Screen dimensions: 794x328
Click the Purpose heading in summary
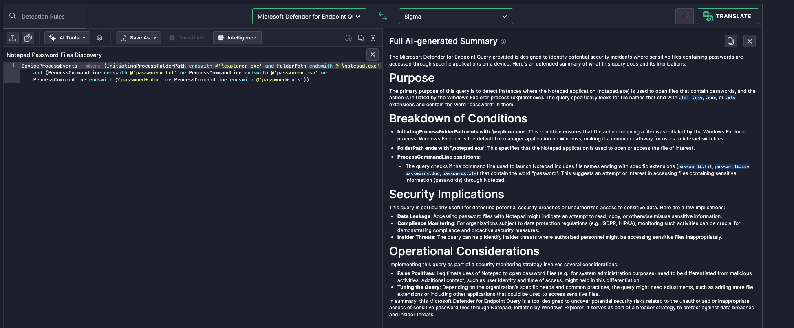pos(412,78)
